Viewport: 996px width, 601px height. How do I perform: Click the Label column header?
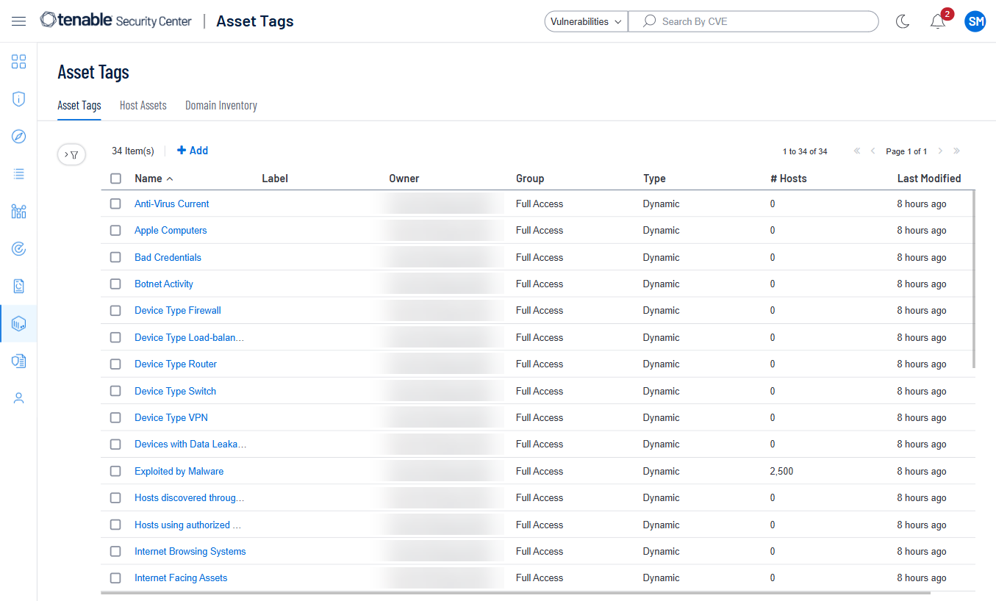click(x=275, y=179)
